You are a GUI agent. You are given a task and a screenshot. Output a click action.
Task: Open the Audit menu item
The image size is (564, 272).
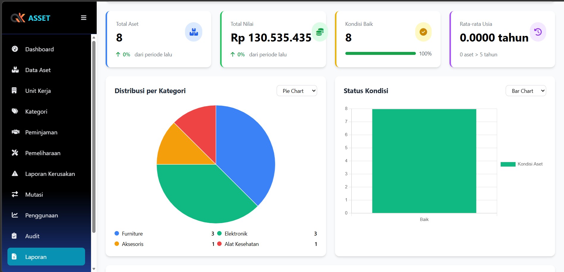tap(32, 236)
